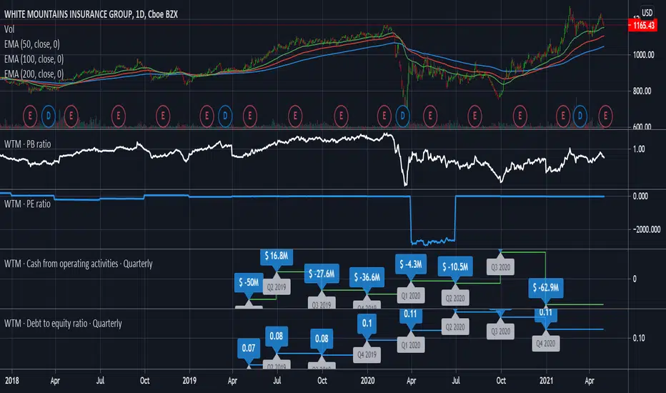Select the EMA (200, close, 0) legend
Screen dimensions: 666x393
34,74
